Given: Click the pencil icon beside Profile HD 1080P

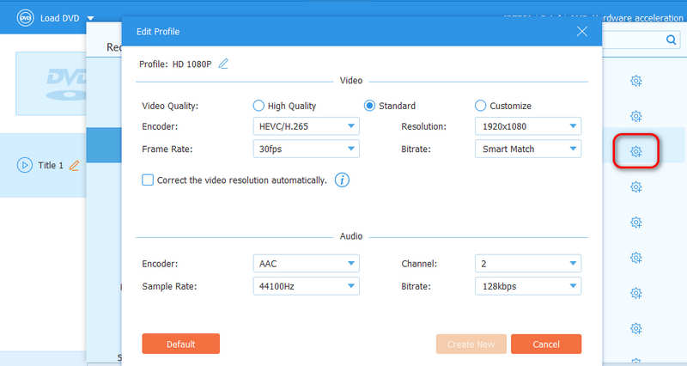Looking at the screenshot, I should click(x=223, y=64).
